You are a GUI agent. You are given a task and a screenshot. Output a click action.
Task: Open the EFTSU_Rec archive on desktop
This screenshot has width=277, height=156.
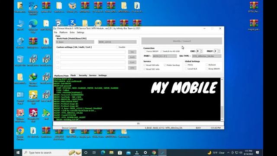[254, 7]
